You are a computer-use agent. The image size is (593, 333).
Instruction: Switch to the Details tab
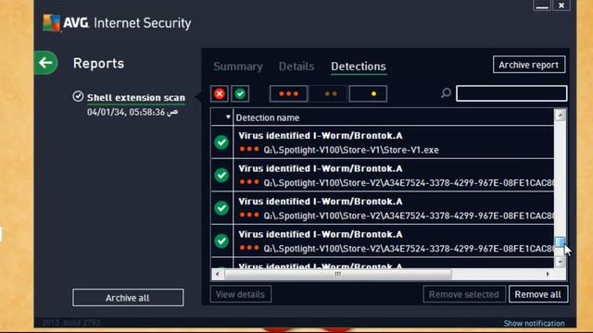[296, 67]
